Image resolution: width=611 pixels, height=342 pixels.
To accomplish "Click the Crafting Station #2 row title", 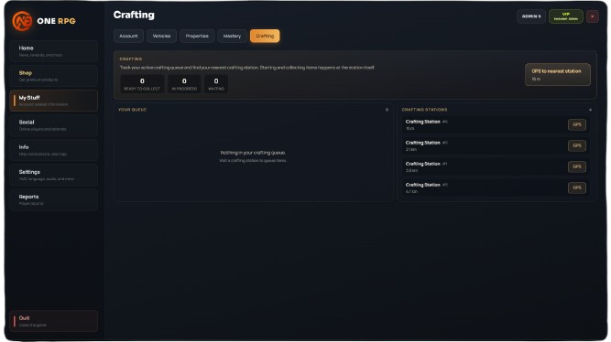I will (x=426, y=143).
